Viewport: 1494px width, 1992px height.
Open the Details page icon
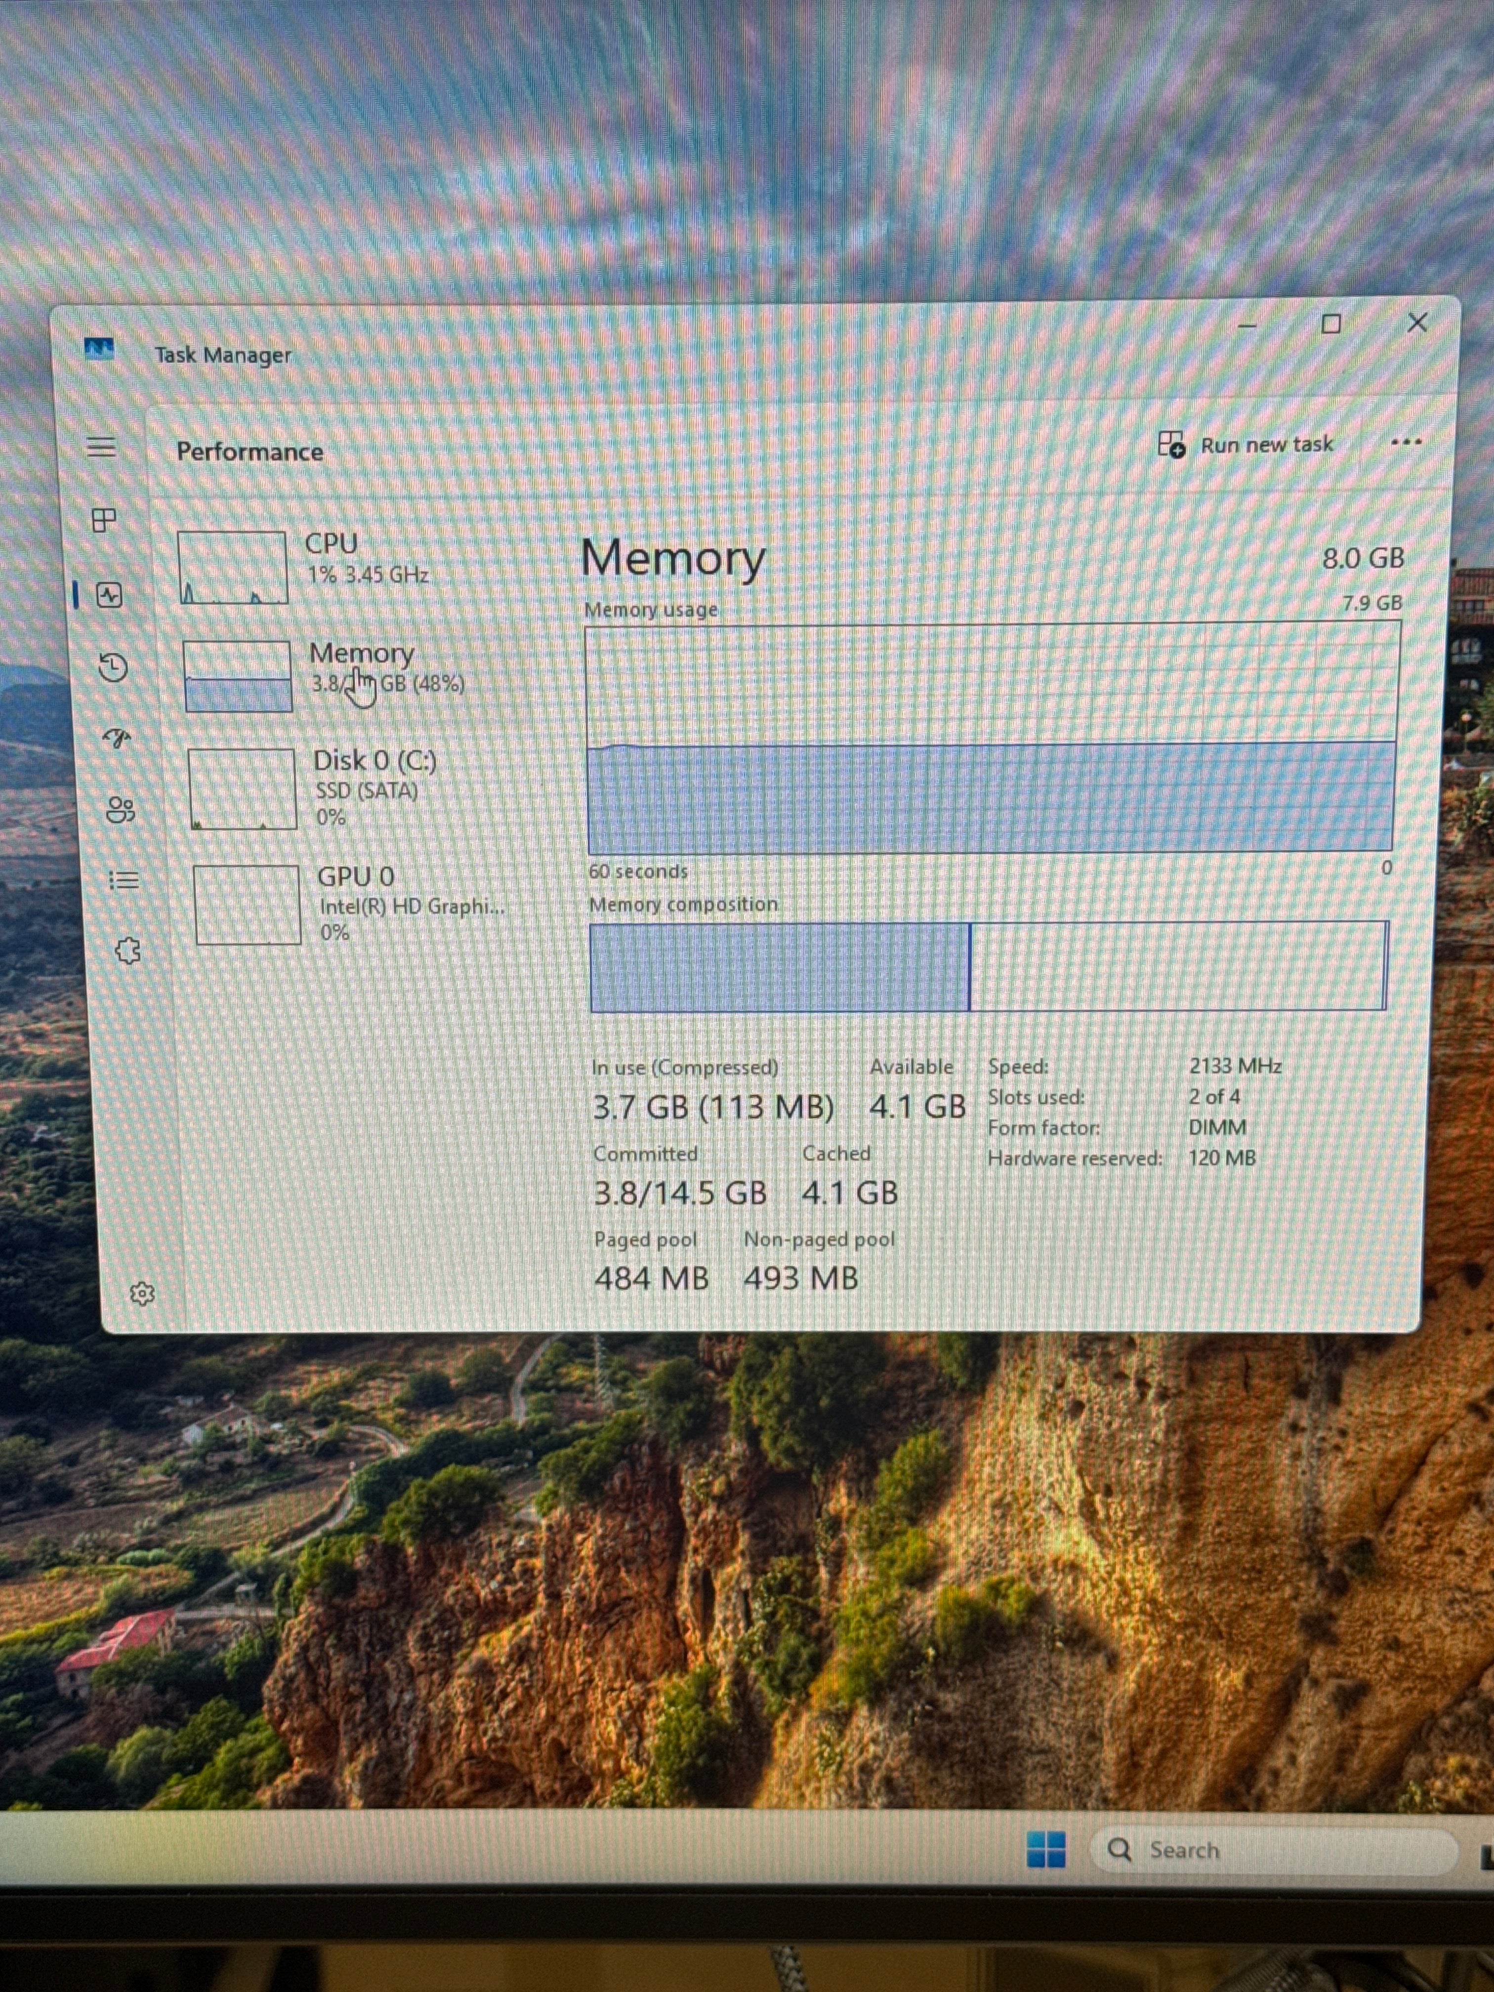pos(124,880)
